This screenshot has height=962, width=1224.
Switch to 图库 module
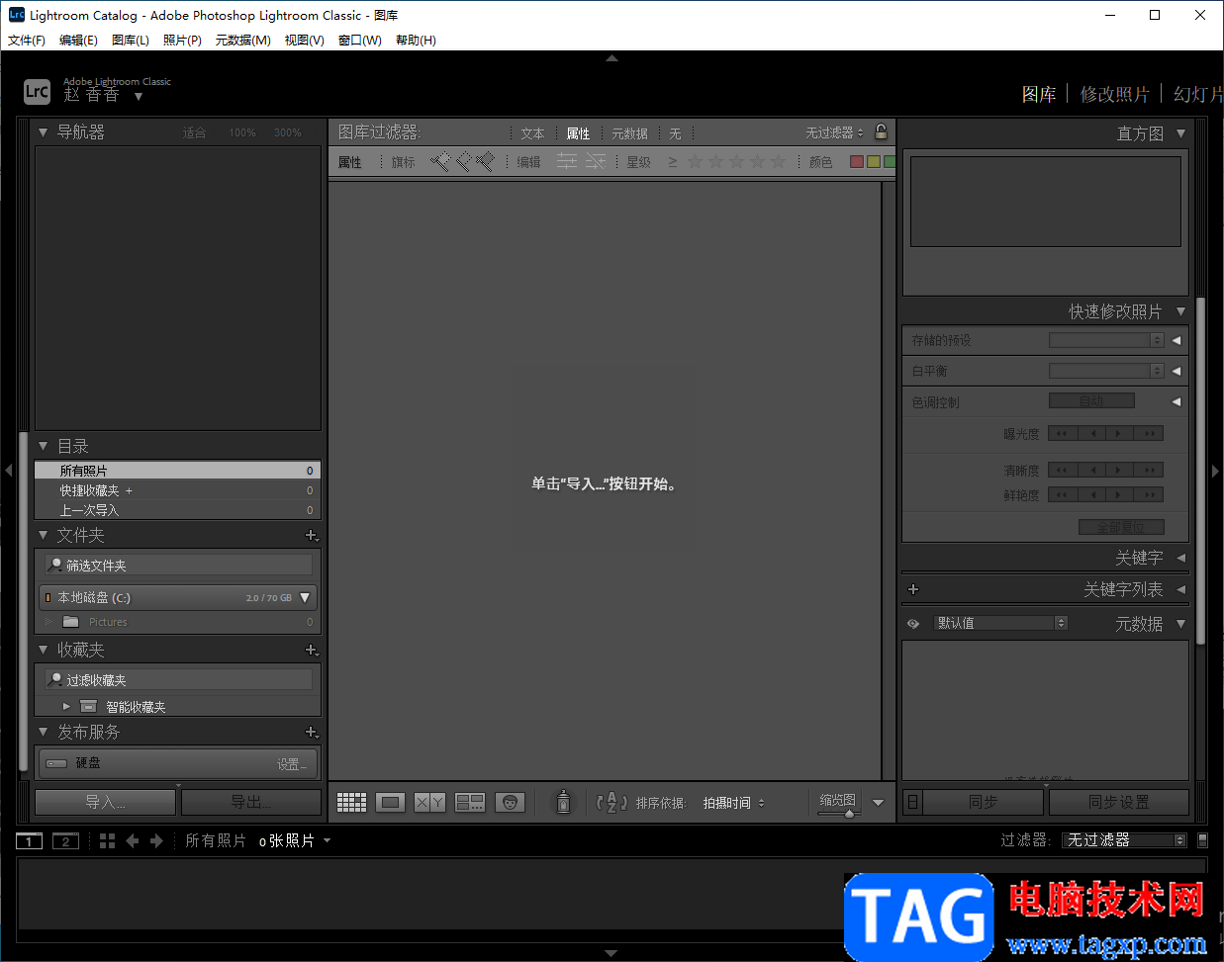point(1039,94)
